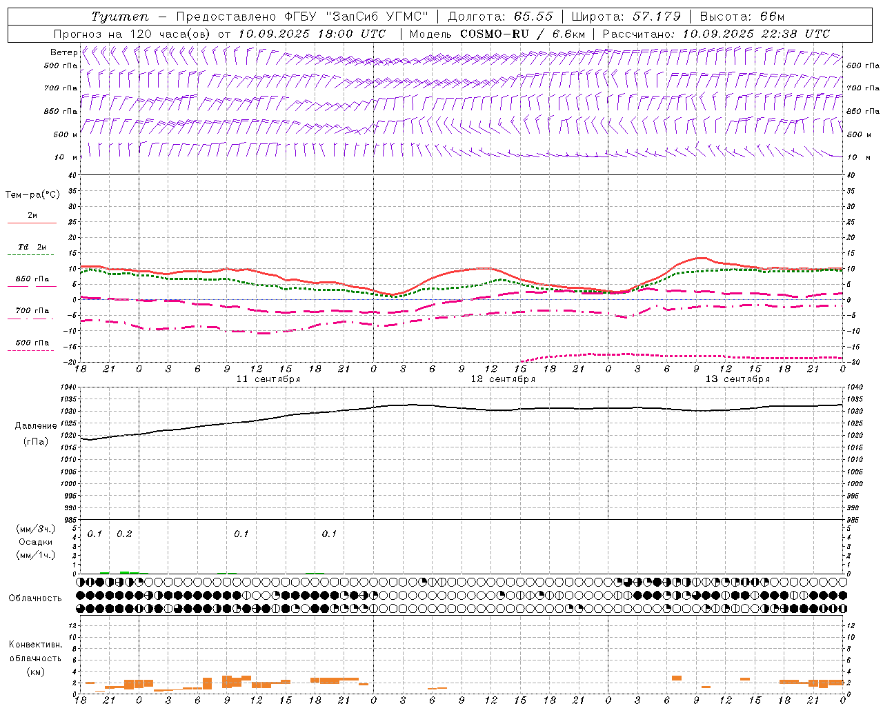Click the "(гПа)" unit under Давление
Screen dimensions: 883x706
[35, 441]
